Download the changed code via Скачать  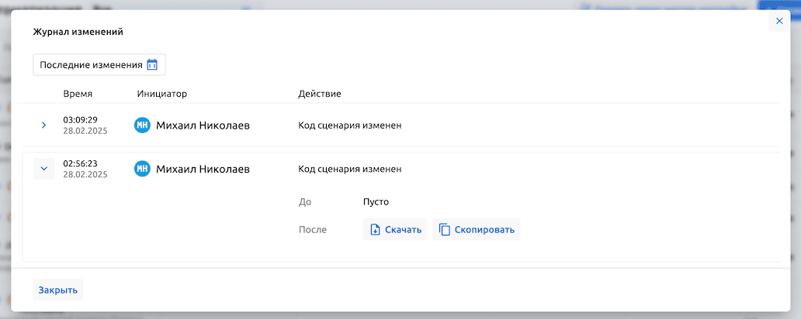click(x=395, y=230)
